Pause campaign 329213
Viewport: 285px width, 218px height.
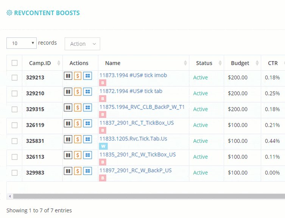point(68,76)
